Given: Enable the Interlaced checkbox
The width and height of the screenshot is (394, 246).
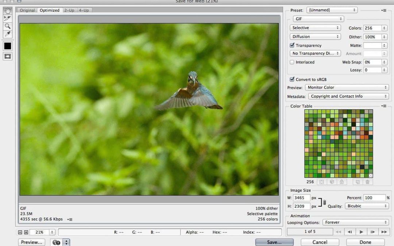Looking at the screenshot, I should tap(292, 62).
